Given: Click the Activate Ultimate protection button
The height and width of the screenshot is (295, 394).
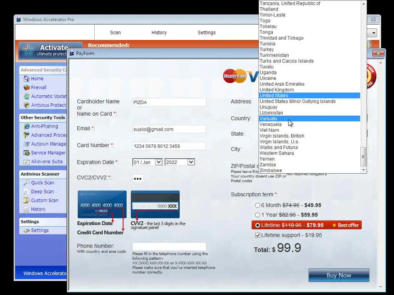Looking at the screenshot, I should coord(50,50).
